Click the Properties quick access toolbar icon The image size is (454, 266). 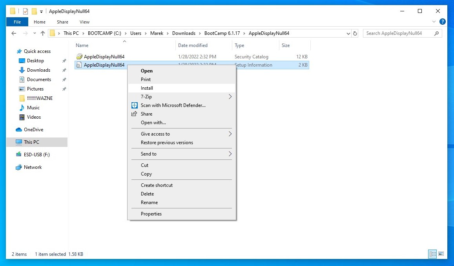[x=26, y=11]
